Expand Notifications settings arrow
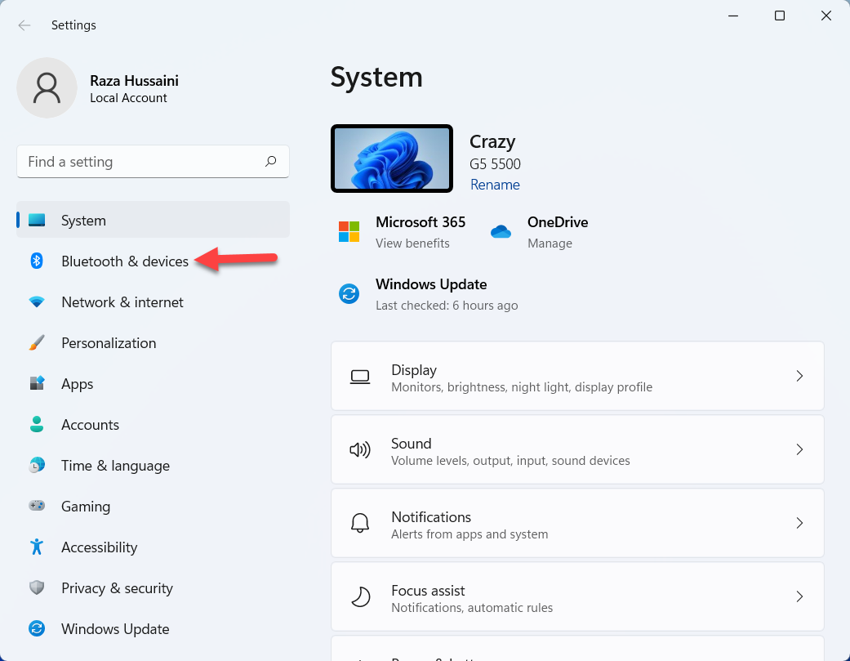Viewport: 850px width, 661px height. (x=799, y=523)
